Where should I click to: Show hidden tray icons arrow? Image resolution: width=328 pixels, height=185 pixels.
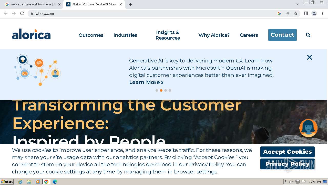286,182
